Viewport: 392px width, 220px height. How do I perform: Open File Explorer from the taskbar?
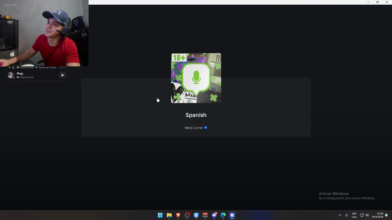click(x=169, y=215)
